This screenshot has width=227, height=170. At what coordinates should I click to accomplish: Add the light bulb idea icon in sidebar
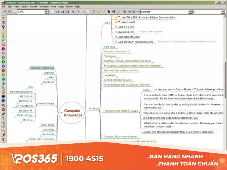(3, 36)
